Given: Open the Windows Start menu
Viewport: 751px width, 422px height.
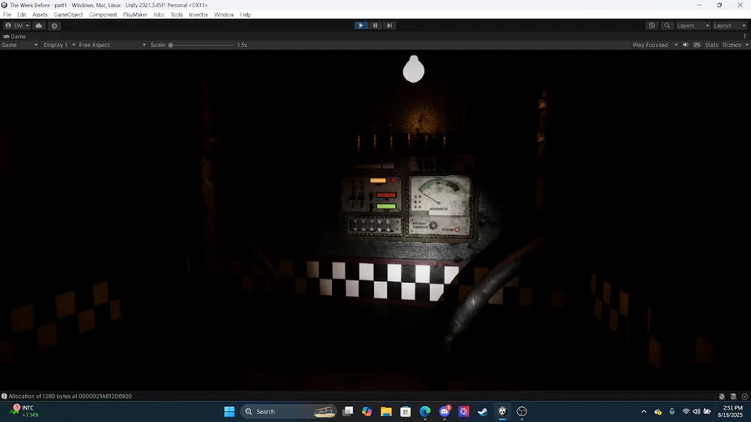Looking at the screenshot, I should [x=229, y=411].
